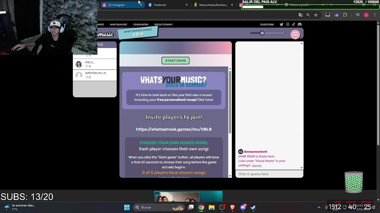This screenshot has height=213, width=380.
Task: Open Google Chrome from the taskbar
Action: (x=201, y=207)
